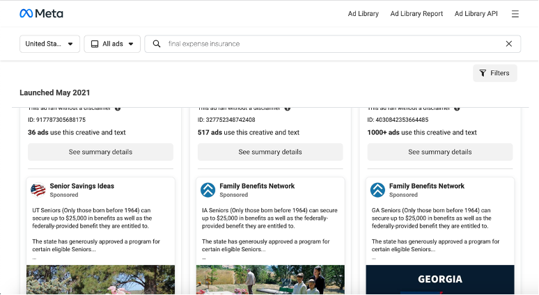Expand the GA Seniors ad text ellipsis
Screen dimensions: 539x295
coord(374,259)
